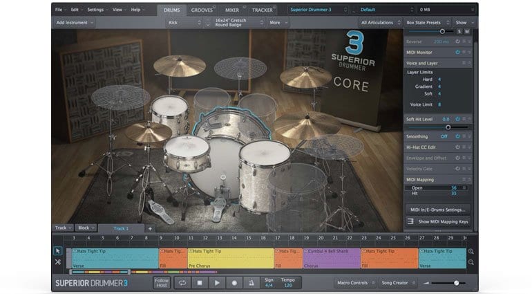Toggle the MIDI Monitor power switch
Screen dimensions: 532x294
pyautogui.click(x=457, y=53)
